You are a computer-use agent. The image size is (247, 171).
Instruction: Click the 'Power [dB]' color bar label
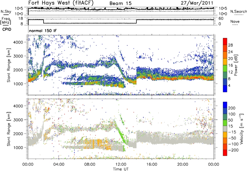236,65
